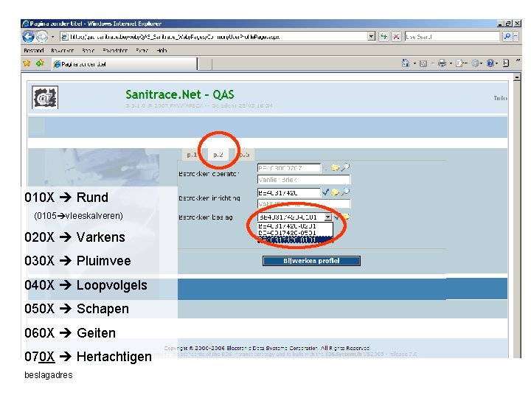531x398 pixels.
Task: Click the checkmark icon in Betrokken inrichting row
Action: click(325, 192)
